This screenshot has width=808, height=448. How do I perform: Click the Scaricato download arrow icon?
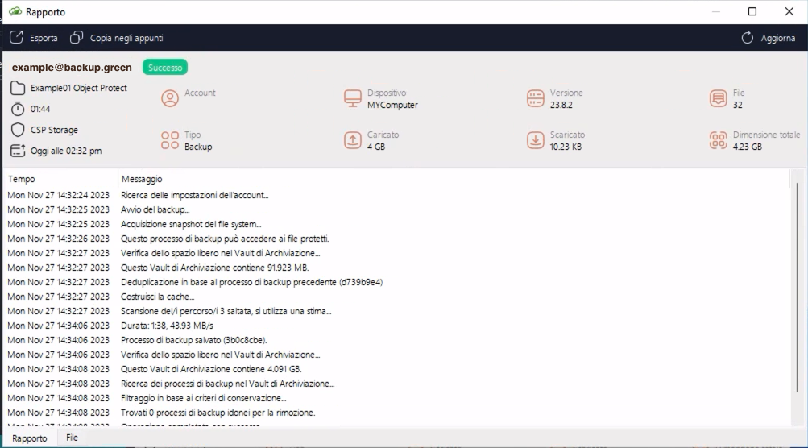click(536, 140)
